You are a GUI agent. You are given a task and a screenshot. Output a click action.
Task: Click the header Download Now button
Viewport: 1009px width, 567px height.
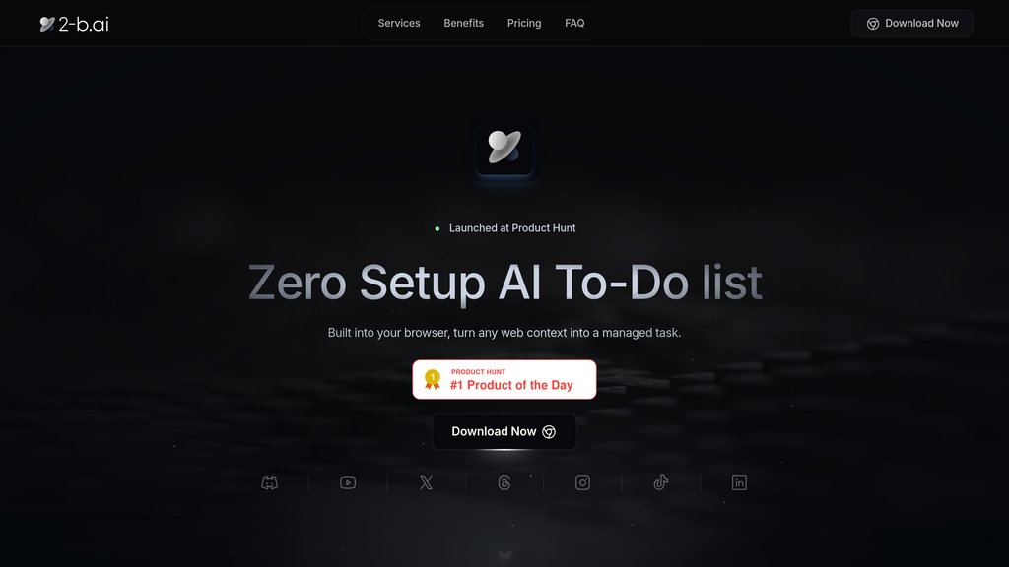pyautogui.click(x=911, y=24)
